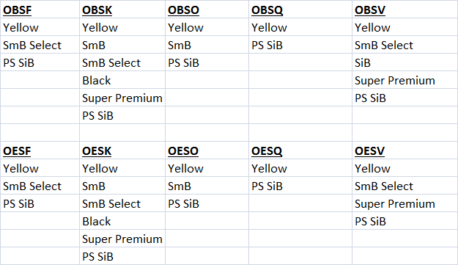Select Super Premium cell under OBSV

405,80
